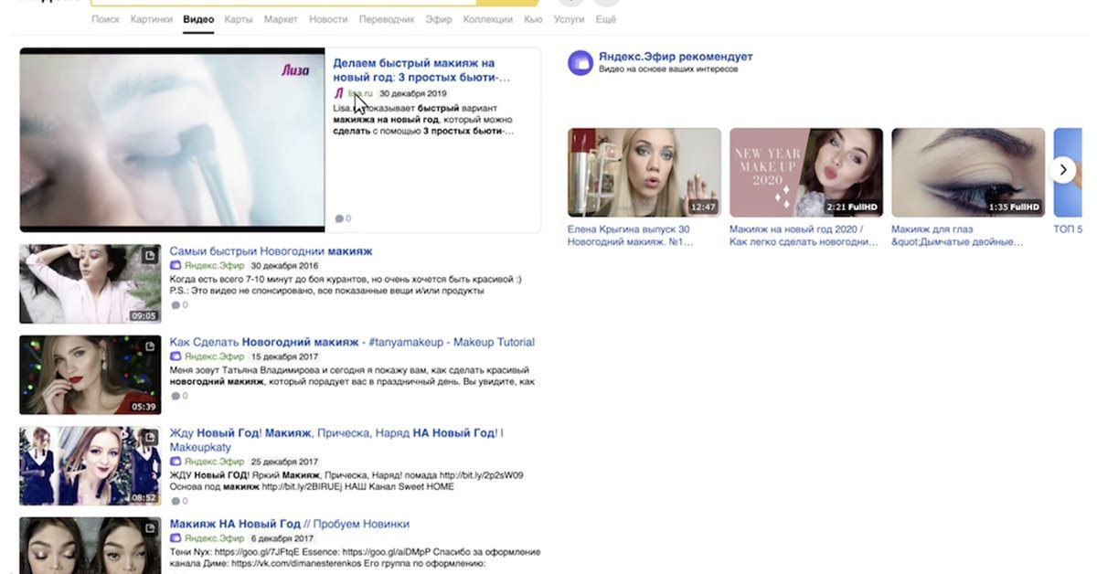Click 'Видео на основе ваших интересов' subtitle
Screen dimensions: 1097x574
669,69
